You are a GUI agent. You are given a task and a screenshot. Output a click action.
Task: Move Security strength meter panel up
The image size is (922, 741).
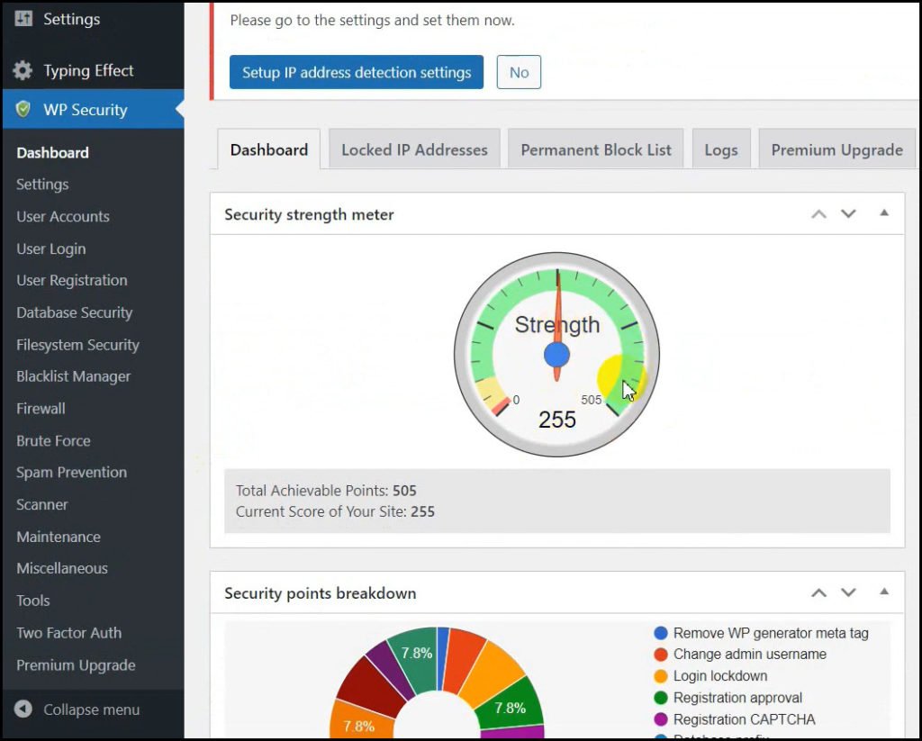pos(818,214)
